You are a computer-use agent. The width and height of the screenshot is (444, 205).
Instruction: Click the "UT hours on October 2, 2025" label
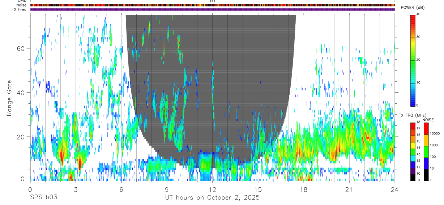tap(212, 198)
